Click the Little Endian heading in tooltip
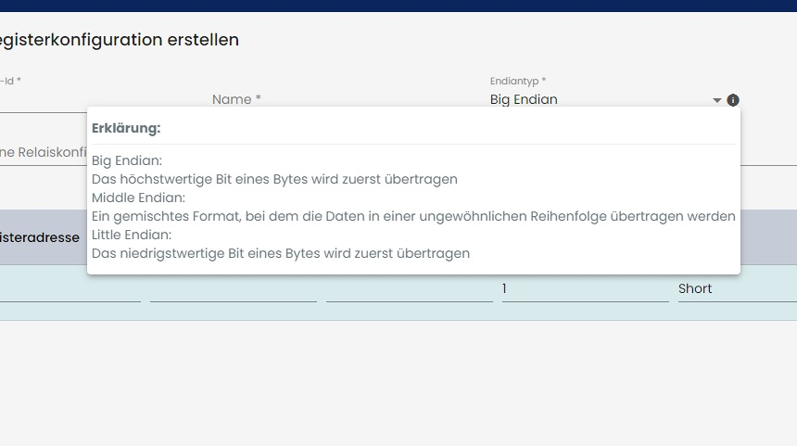797x446 pixels. (x=132, y=235)
